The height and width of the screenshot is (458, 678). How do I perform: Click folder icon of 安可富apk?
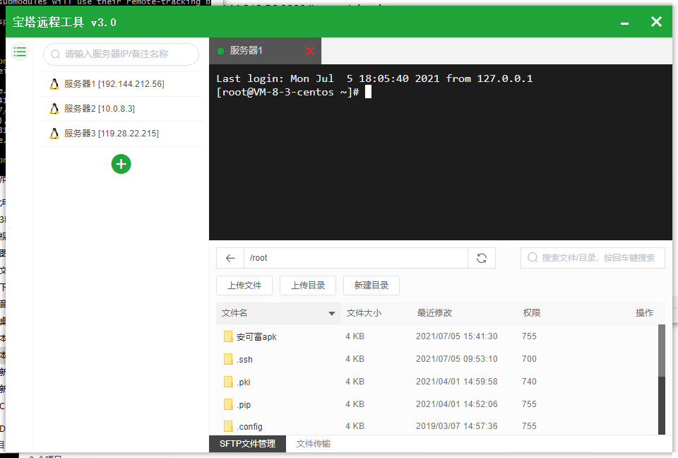click(228, 337)
